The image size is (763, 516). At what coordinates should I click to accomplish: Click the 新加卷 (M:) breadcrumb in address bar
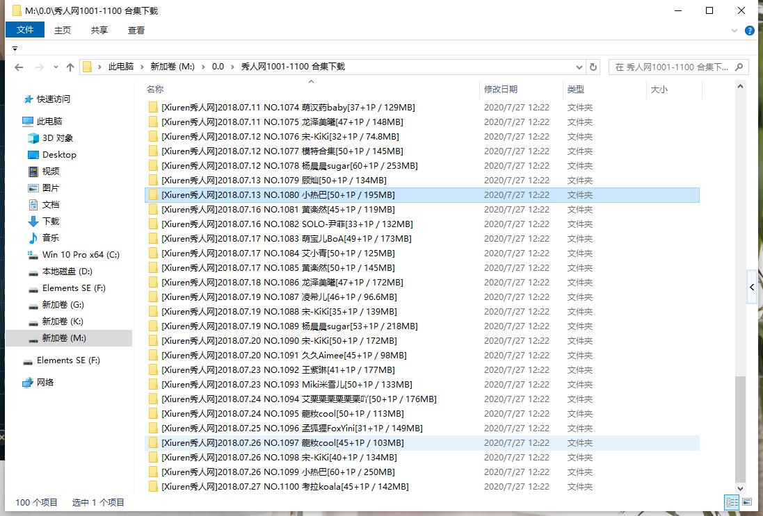click(x=172, y=67)
